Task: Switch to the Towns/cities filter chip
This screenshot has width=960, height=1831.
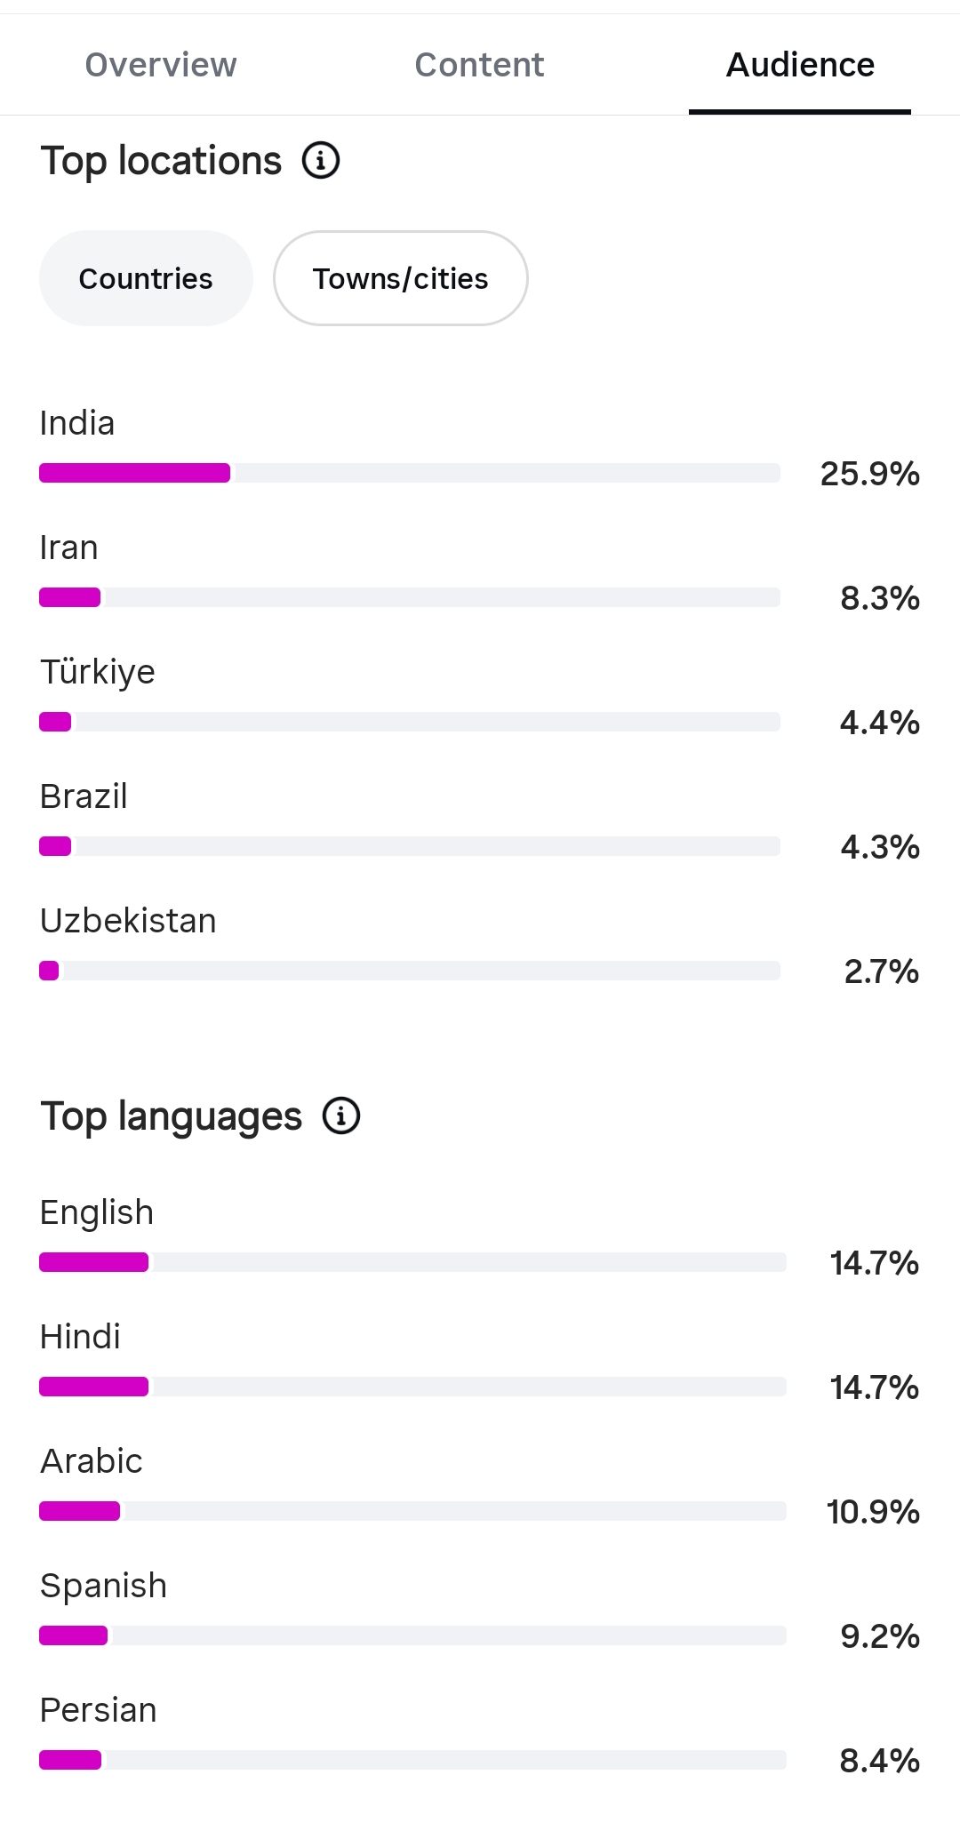Action: click(401, 278)
